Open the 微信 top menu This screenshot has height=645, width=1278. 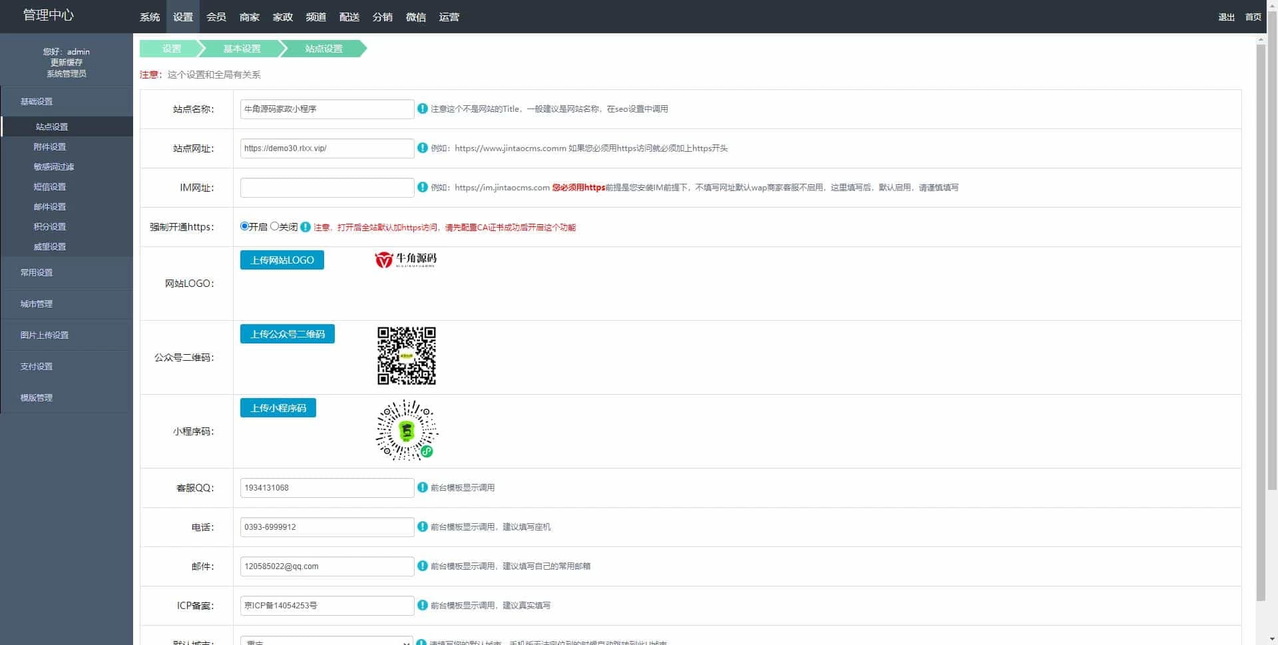pyautogui.click(x=415, y=17)
